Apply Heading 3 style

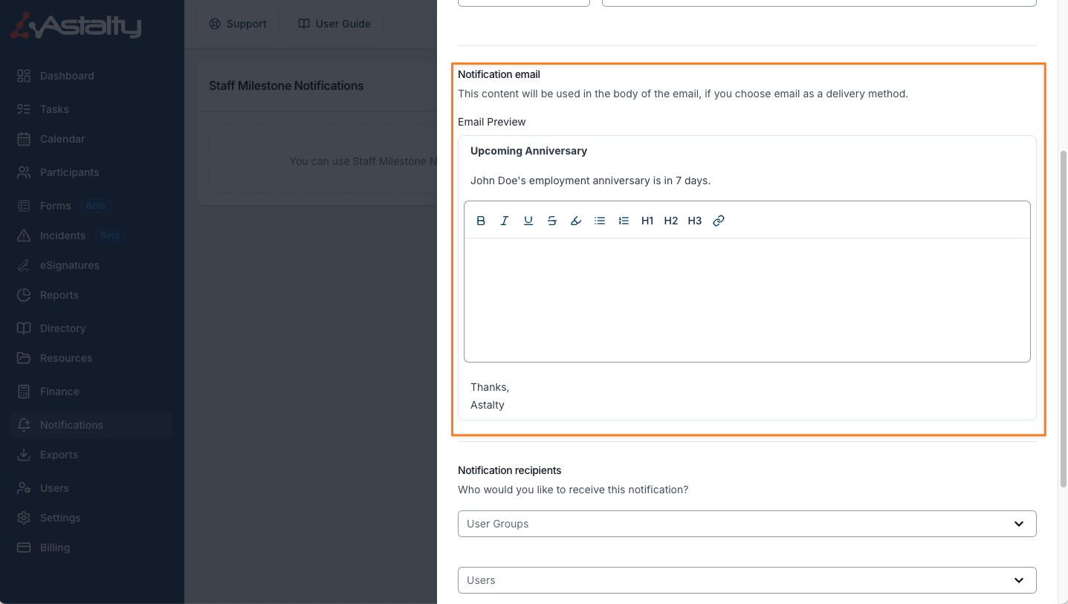695,221
